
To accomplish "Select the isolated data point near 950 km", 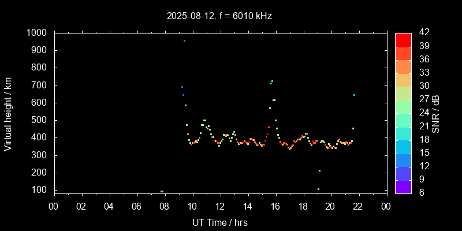I will pos(184,41).
